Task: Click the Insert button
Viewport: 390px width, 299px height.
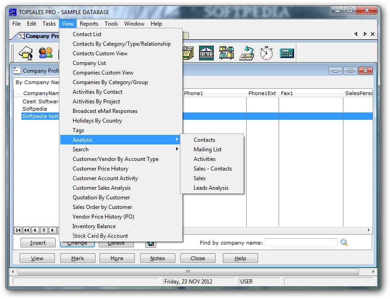Action: [x=38, y=242]
